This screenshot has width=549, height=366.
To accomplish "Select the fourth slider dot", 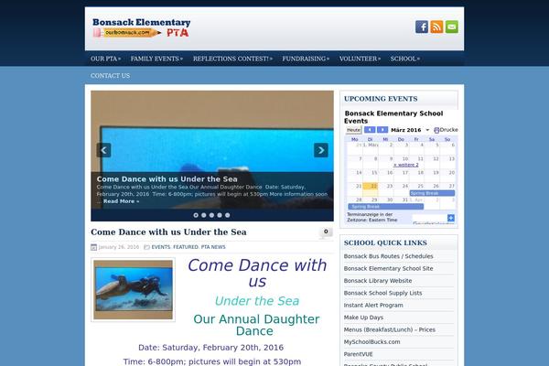I will pyautogui.click(x=220, y=215).
